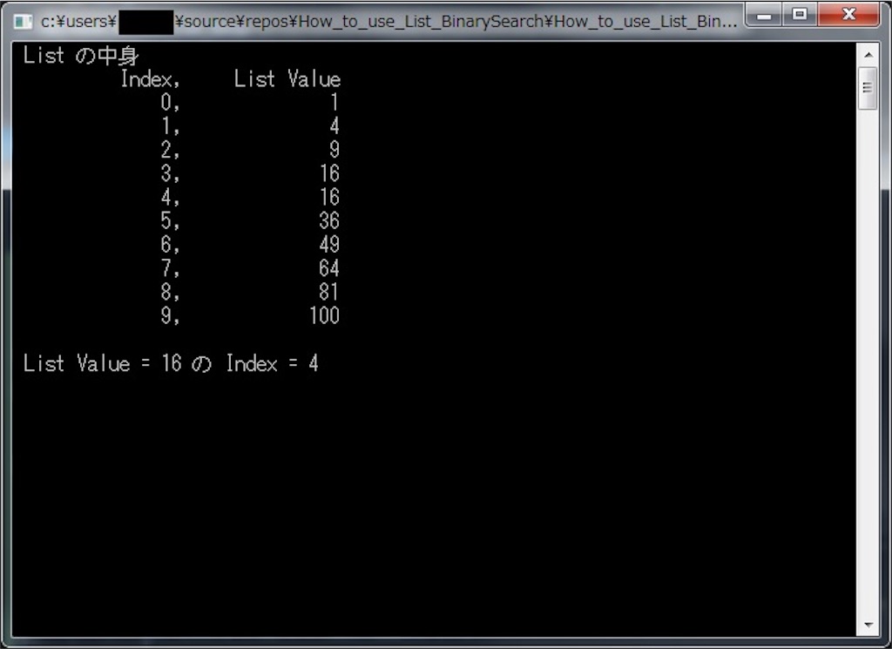Click index '4,' in the list
Screen dimensions: 892x649
[x=170, y=198]
